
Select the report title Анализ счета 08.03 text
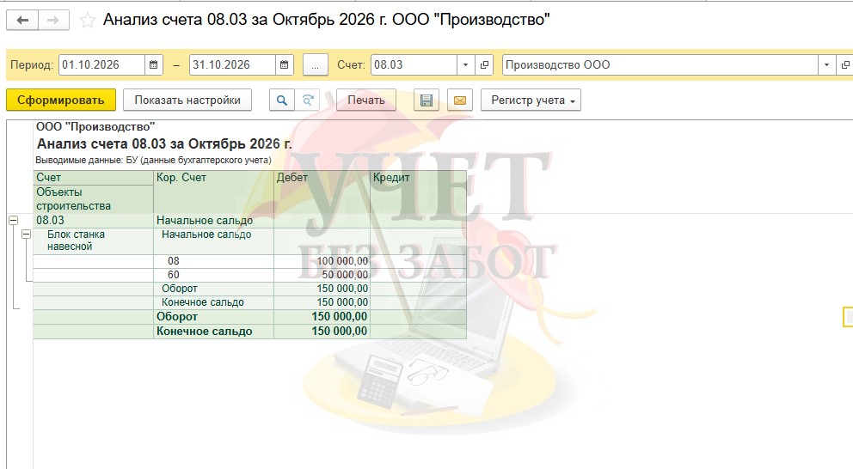click(x=163, y=144)
